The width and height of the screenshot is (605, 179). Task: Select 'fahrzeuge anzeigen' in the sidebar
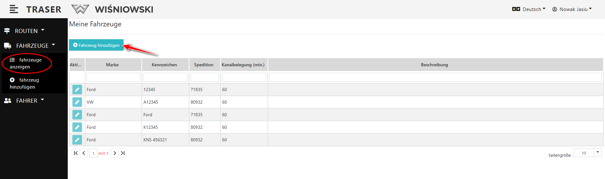26,63
